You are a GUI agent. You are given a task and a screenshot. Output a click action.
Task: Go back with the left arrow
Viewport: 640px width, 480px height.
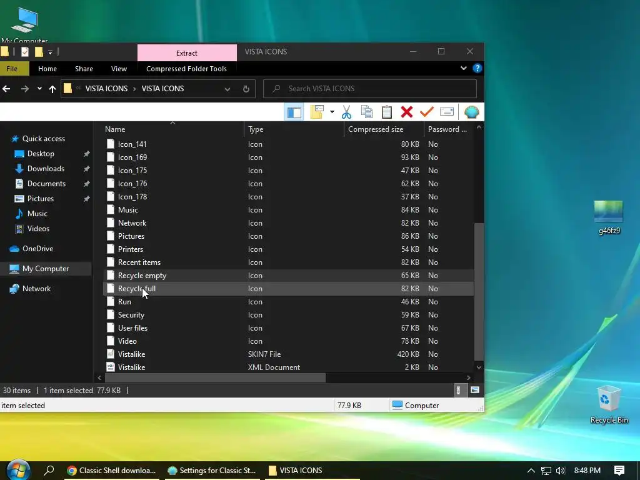[6, 89]
